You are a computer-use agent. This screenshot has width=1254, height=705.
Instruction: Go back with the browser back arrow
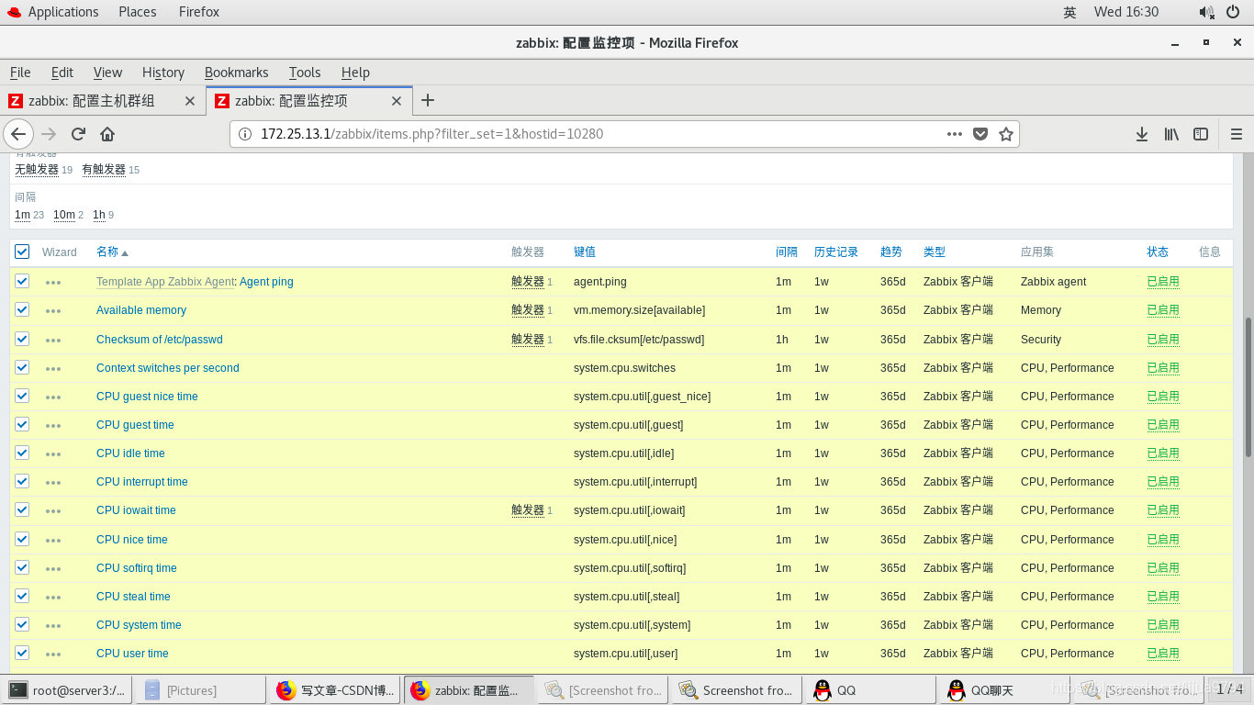[18, 134]
